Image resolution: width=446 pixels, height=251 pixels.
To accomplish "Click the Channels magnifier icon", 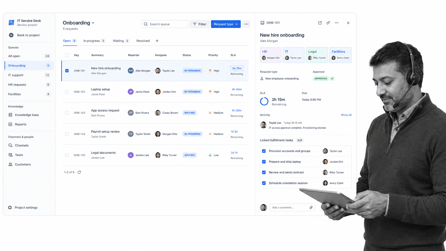I will click(10, 145).
